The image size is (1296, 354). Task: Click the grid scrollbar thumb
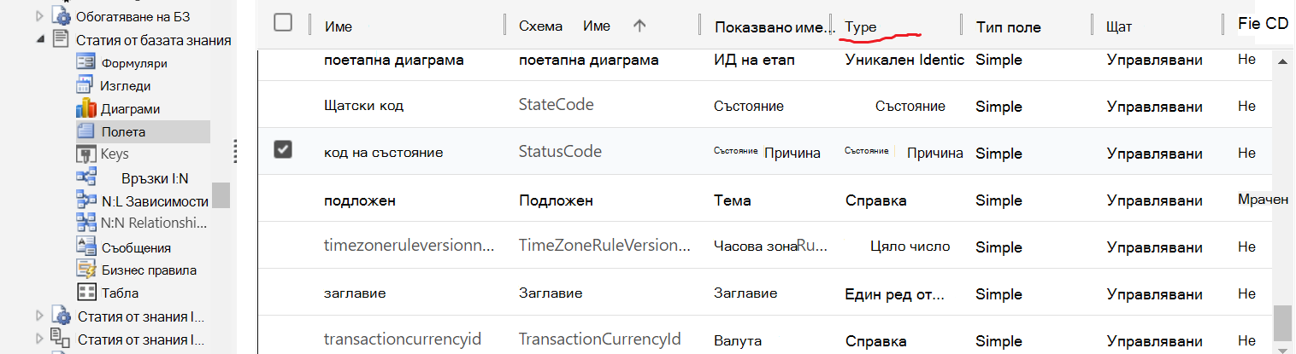(x=1281, y=322)
